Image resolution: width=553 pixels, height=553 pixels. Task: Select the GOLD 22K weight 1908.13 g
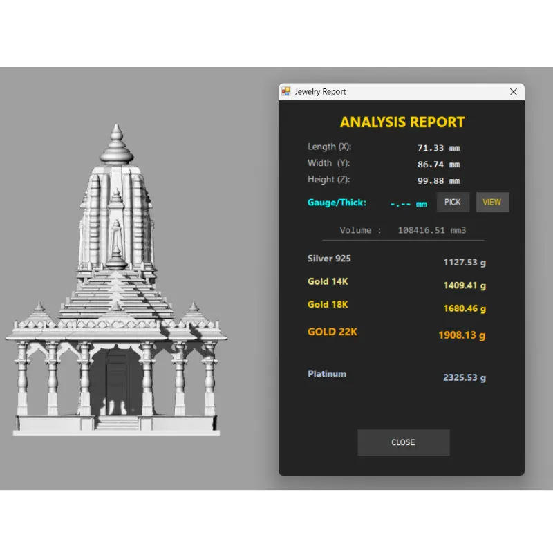[462, 335]
